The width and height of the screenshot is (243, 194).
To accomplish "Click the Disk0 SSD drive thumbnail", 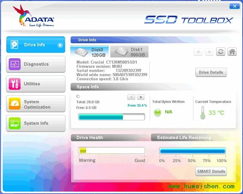I will (x=82, y=52).
